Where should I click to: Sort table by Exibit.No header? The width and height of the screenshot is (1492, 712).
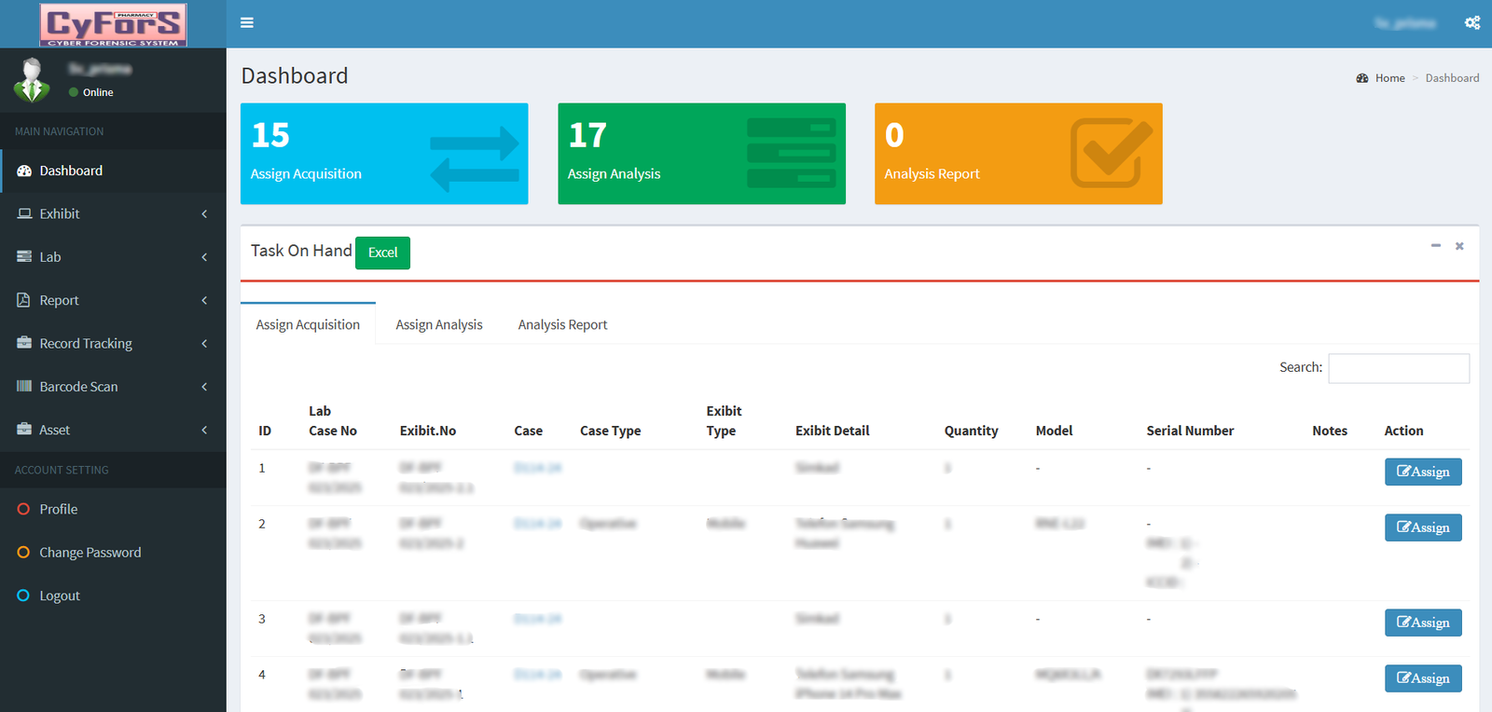coord(428,431)
